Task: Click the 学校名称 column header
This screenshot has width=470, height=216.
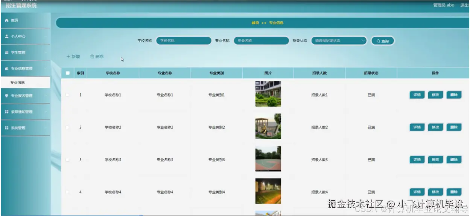Action: tap(113, 73)
